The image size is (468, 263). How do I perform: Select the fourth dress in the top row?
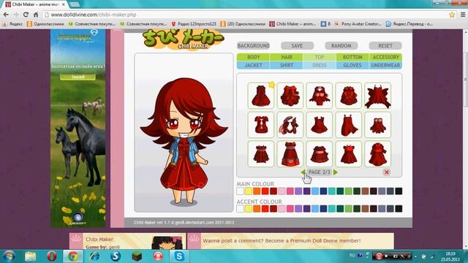tap(348, 96)
